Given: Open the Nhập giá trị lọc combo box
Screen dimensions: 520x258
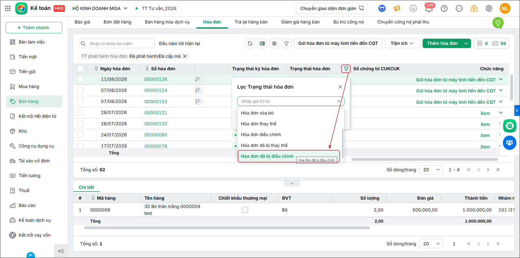Looking at the screenshot, I should coord(291,101).
